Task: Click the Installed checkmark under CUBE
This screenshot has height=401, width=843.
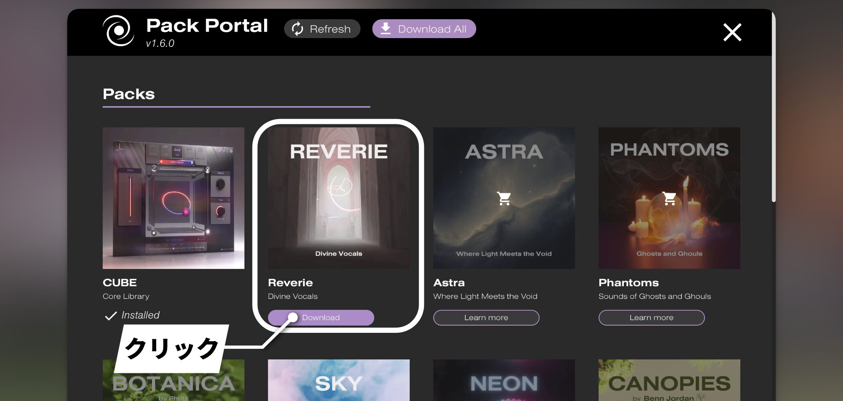Action: pos(111,316)
